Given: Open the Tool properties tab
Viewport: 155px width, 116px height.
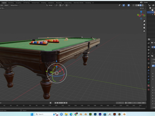Looking at the screenshot, I should click(x=149, y=43).
